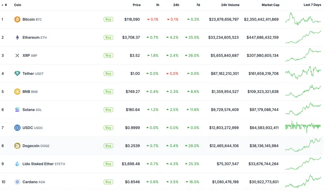Select Ethereum price $3,708.37
Screen dimensions: 327x190
click(x=131, y=37)
